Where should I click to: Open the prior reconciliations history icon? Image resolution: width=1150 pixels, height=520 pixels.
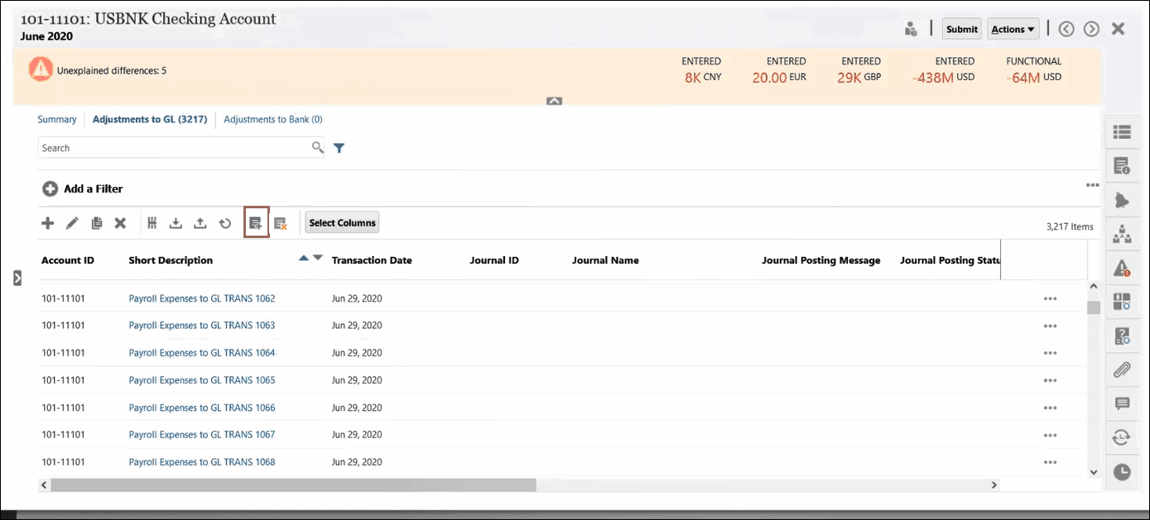1122,437
